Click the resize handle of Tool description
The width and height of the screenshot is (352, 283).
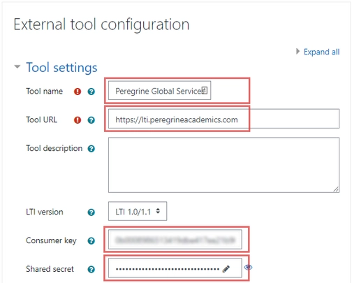click(336, 189)
